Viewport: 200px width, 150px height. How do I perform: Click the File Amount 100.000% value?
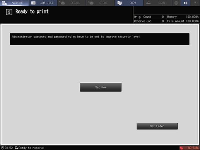pos(192,21)
